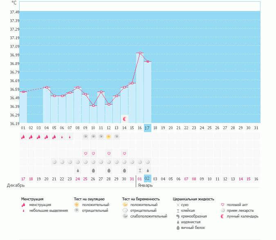This screenshot has width=276, height=240.
Task: Click the medication pill icon on December 31
Action: coord(132,162)
